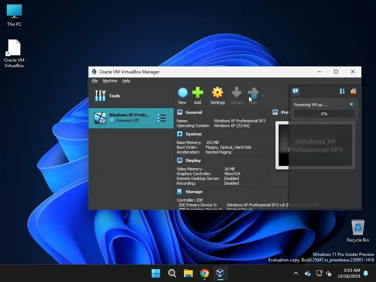The width and height of the screenshot is (376, 282).
Task: Click the Storage section header
Action: 194,192
